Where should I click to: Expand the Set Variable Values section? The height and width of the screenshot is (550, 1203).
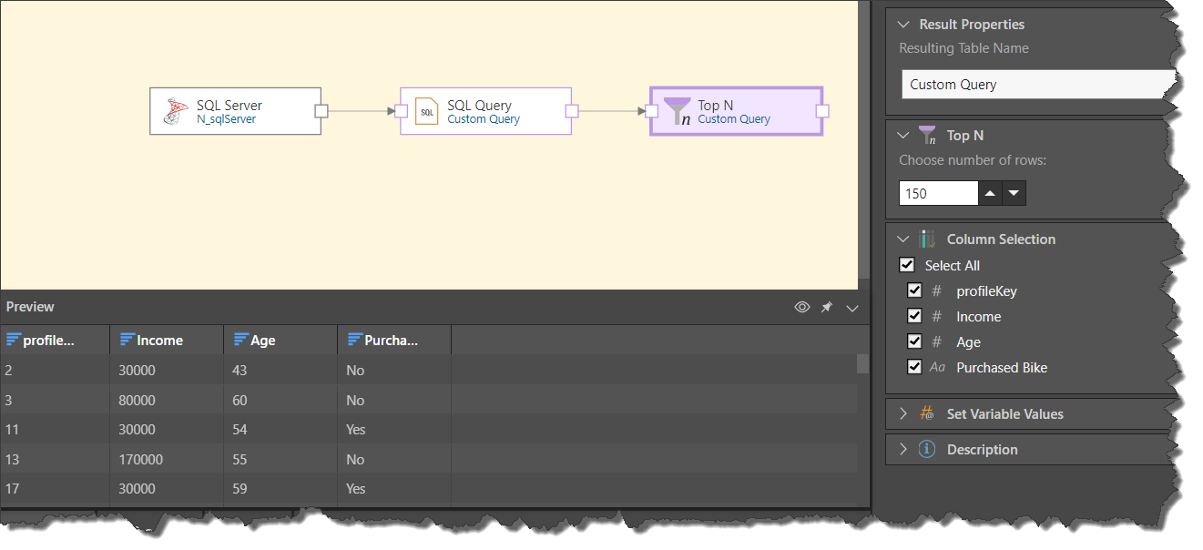pos(903,413)
